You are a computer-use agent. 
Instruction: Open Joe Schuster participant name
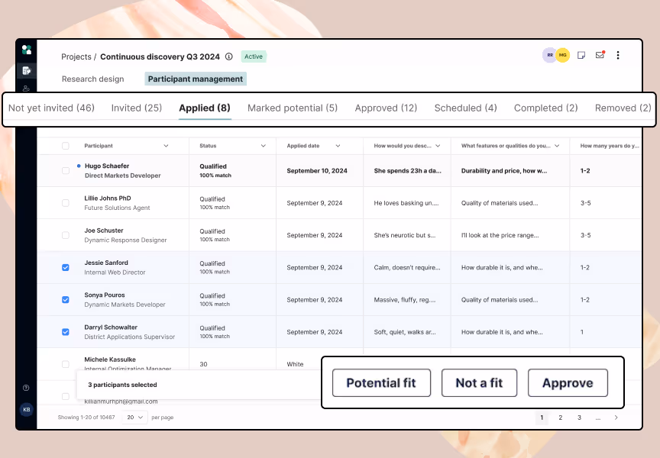tap(104, 231)
